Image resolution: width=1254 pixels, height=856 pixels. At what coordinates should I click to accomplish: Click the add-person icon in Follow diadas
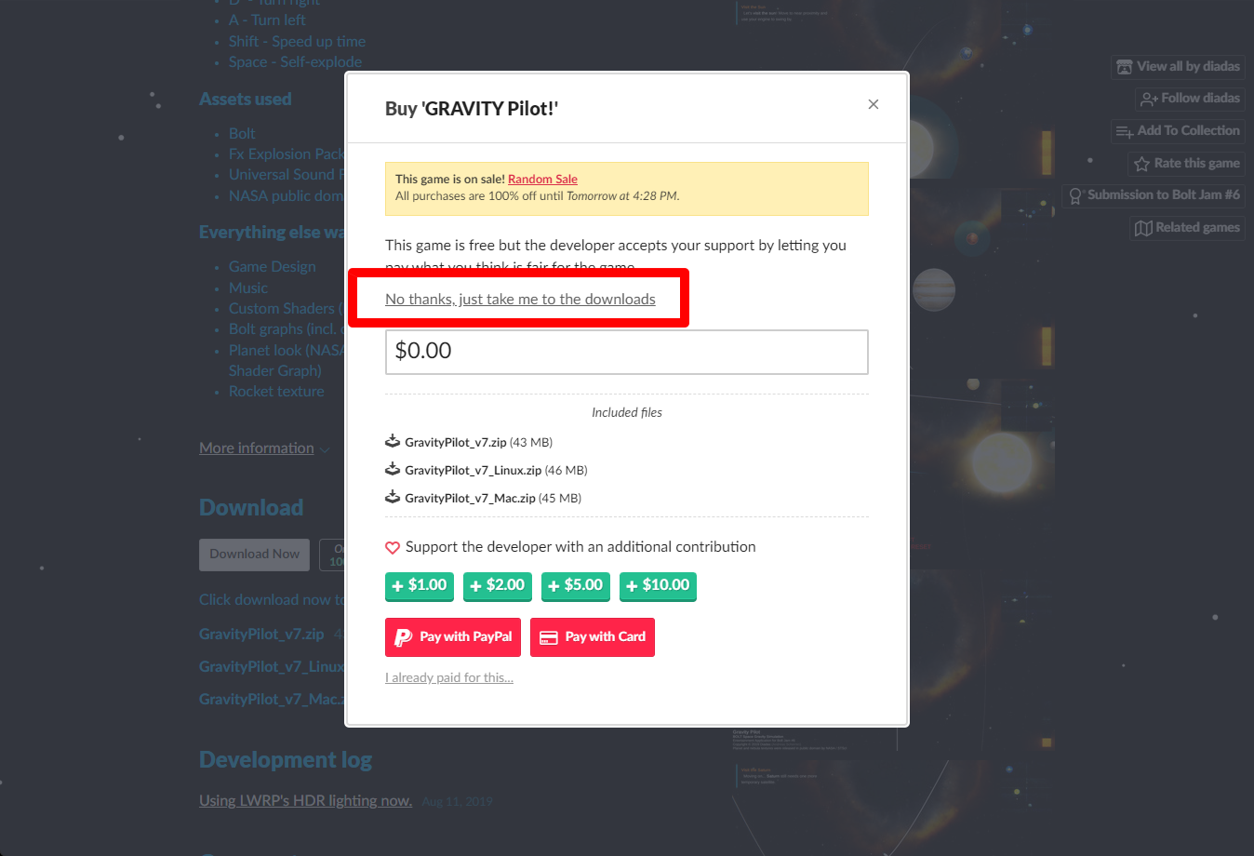tap(1149, 99)
